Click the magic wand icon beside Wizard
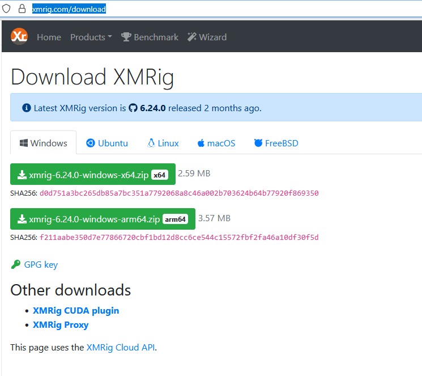This screenshot has height=376, width=422. click(x=192, y=37)
